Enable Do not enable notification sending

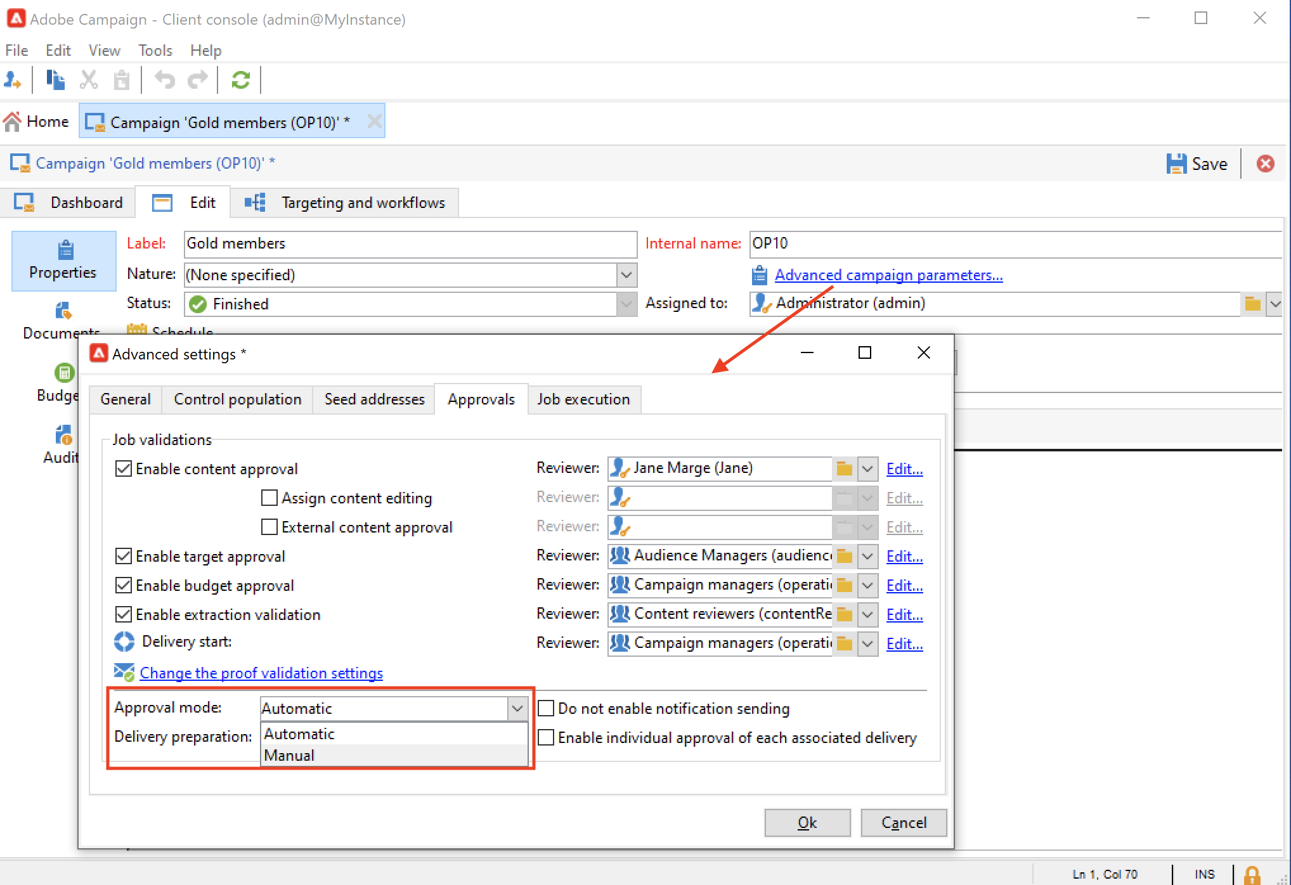pos(546,708)
